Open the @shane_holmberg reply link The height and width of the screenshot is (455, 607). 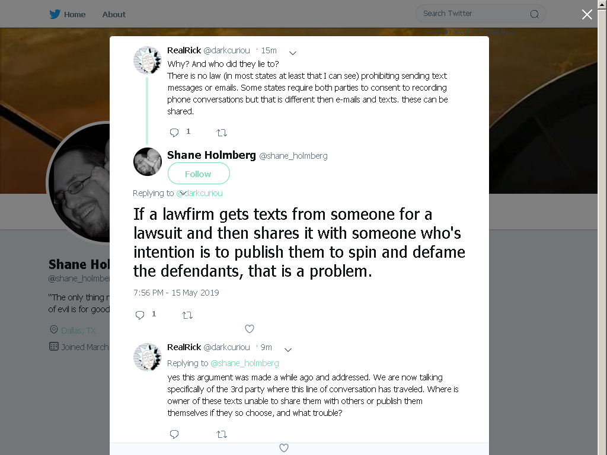pos(245,363)
